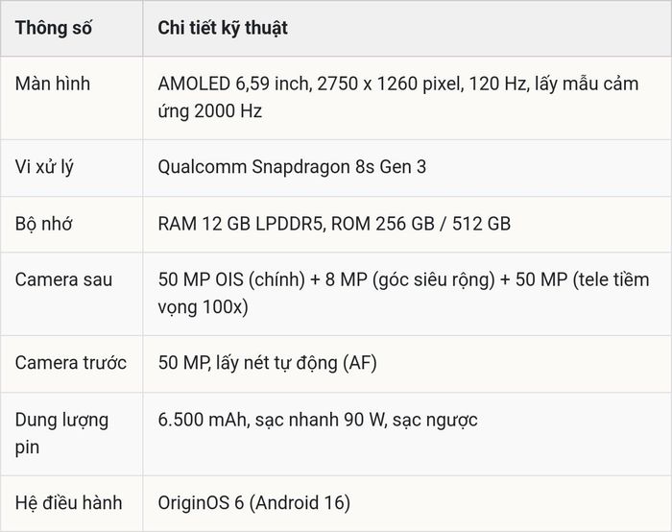
Task: Click the "vọng 100x)" text line
Action: (x=203, y=307)
